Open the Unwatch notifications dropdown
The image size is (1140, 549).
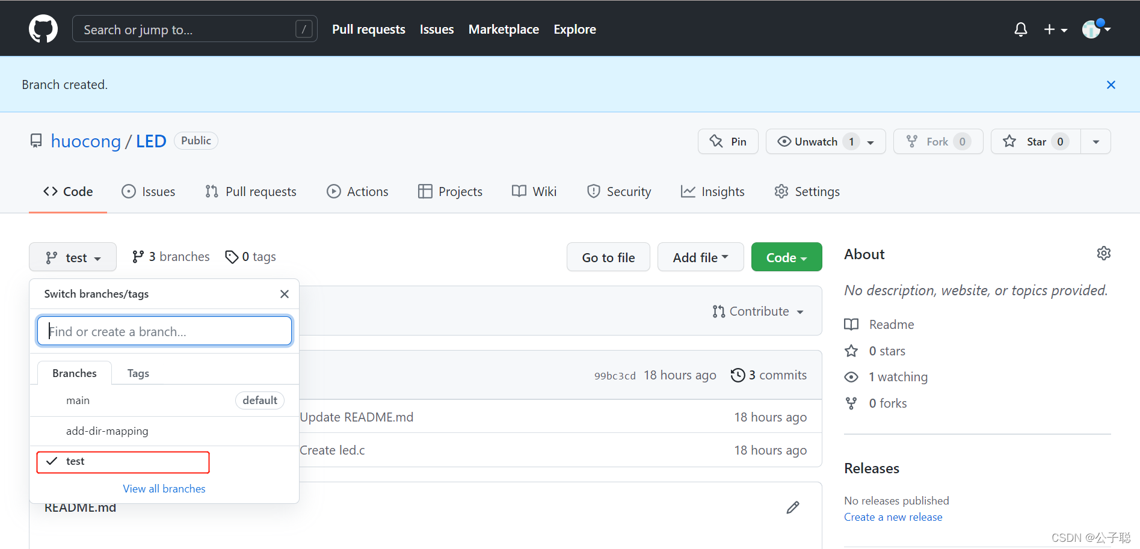pos(825,141)
